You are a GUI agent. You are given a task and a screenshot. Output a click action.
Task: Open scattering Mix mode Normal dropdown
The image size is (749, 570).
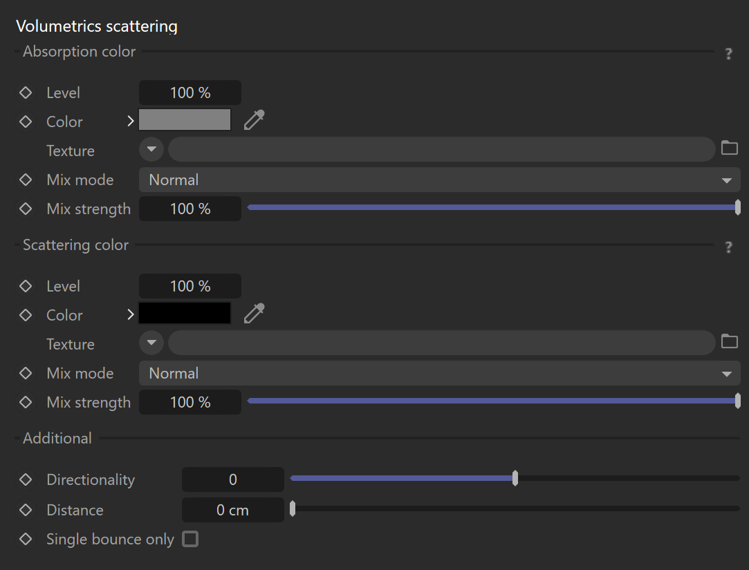click(x=439, y=373)
